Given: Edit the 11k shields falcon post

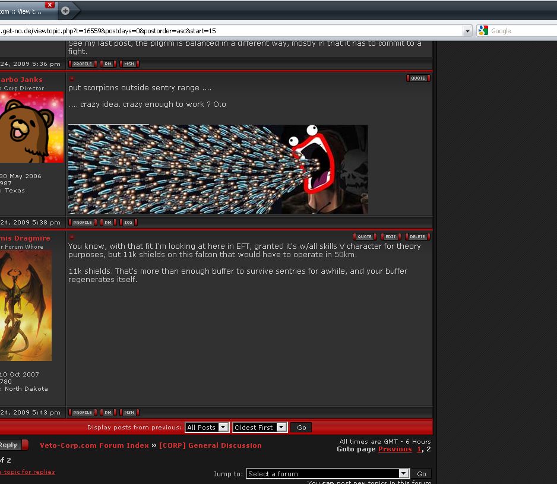Looking at the screenshot, I should (x=391, y=237).
